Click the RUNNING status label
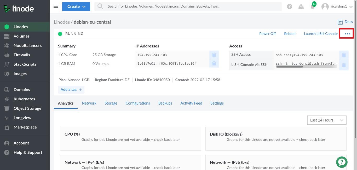 tap(74, 34)
